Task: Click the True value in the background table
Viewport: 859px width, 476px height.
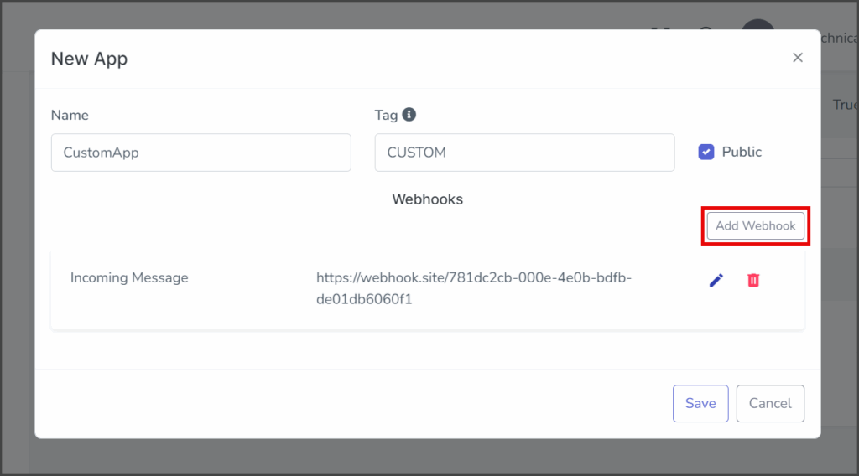Action: (845, 105)
